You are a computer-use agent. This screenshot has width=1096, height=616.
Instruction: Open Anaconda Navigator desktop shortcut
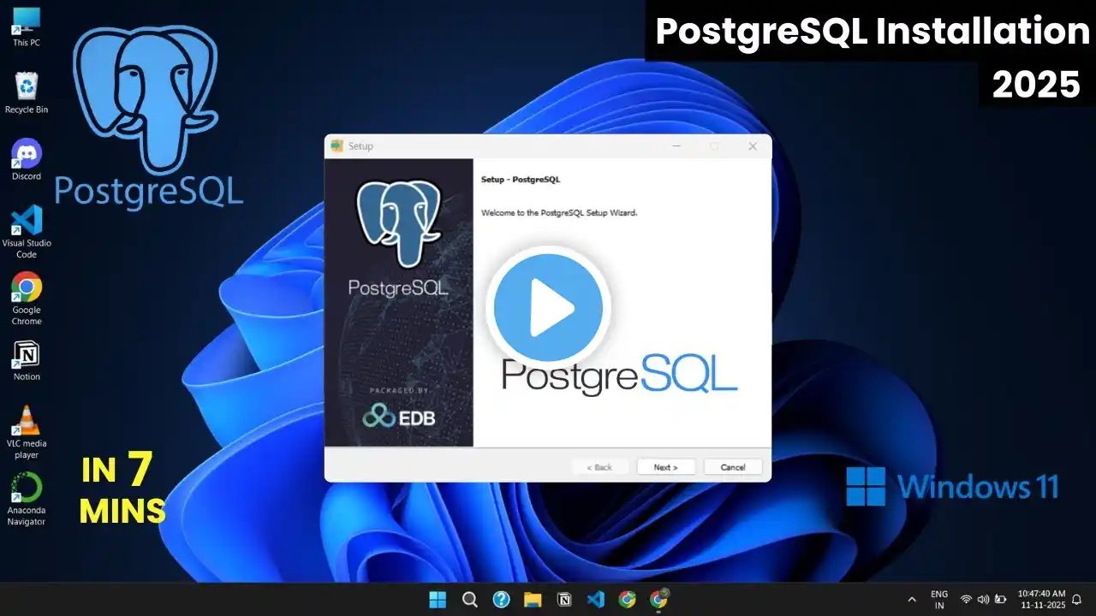(27, 500)
